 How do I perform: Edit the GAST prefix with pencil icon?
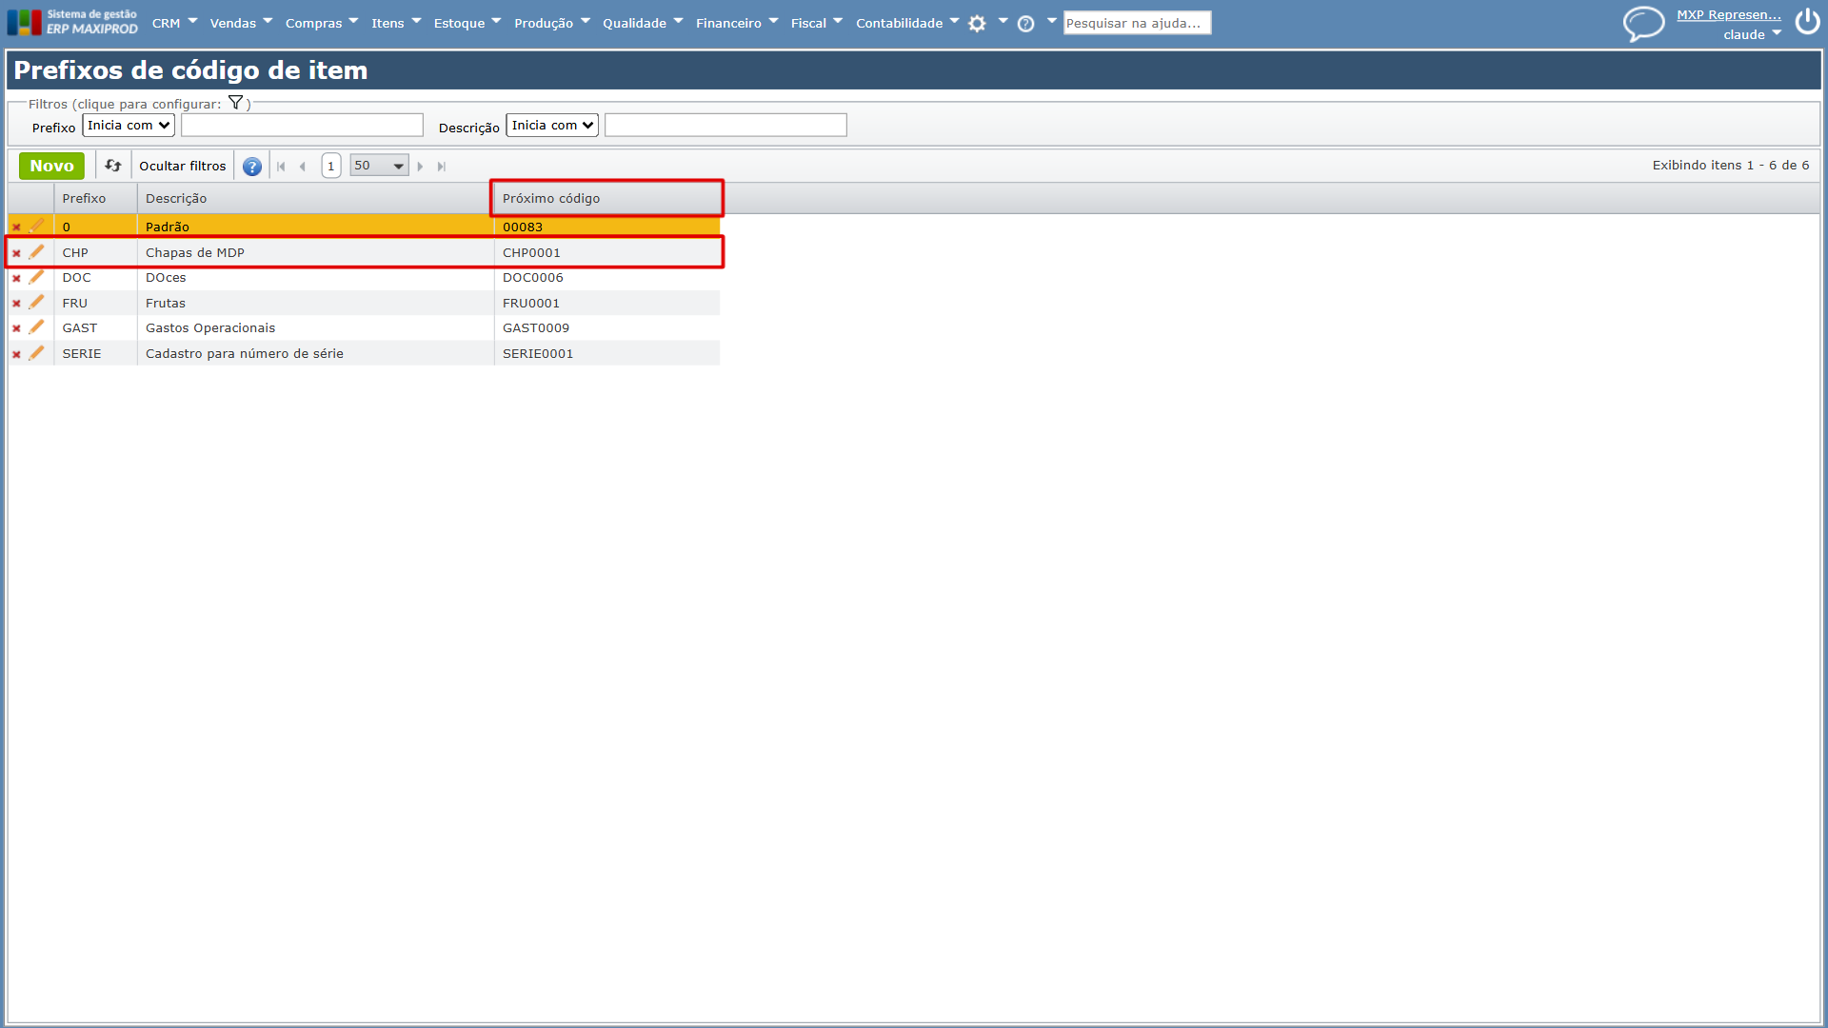36,327
